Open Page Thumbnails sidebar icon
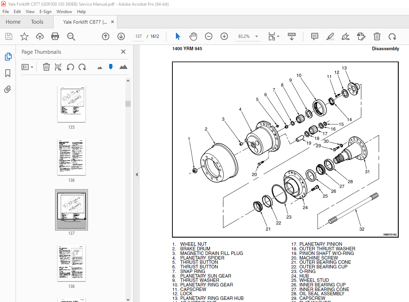409x302 pixels. pyautogui.click(x=8, y=57)
